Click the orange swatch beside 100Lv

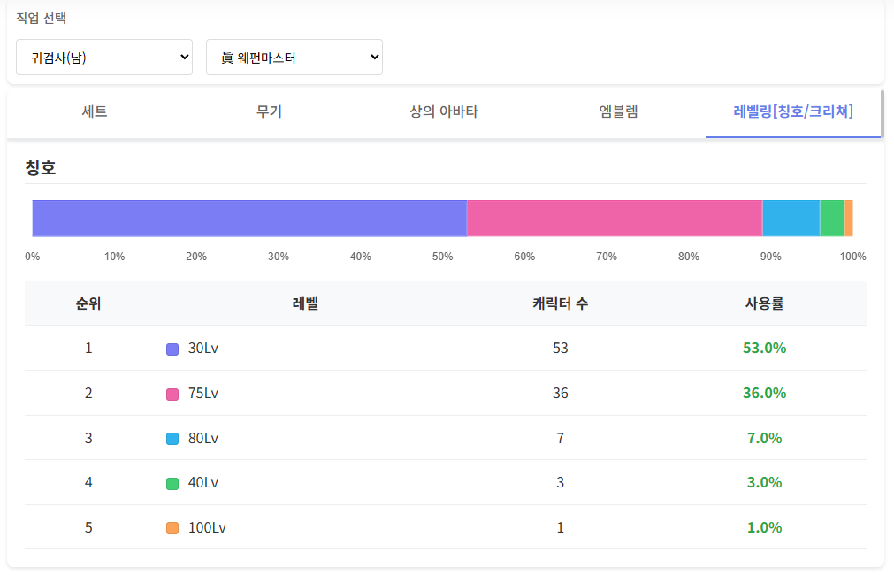(x=172, y=528)
